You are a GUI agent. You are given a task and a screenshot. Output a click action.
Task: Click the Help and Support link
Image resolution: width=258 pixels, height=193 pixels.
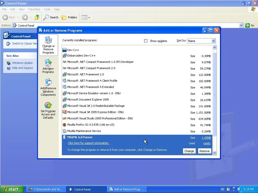[x=22, y=68]
